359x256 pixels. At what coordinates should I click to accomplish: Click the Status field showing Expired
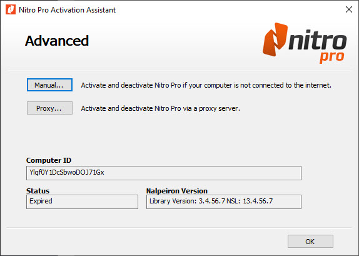pyautogui.click(x=82, y=202)
